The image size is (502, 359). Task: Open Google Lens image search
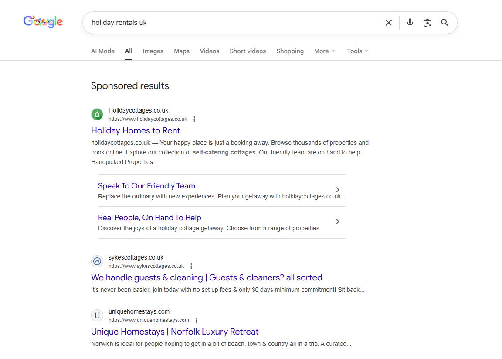tap(427, 22)
